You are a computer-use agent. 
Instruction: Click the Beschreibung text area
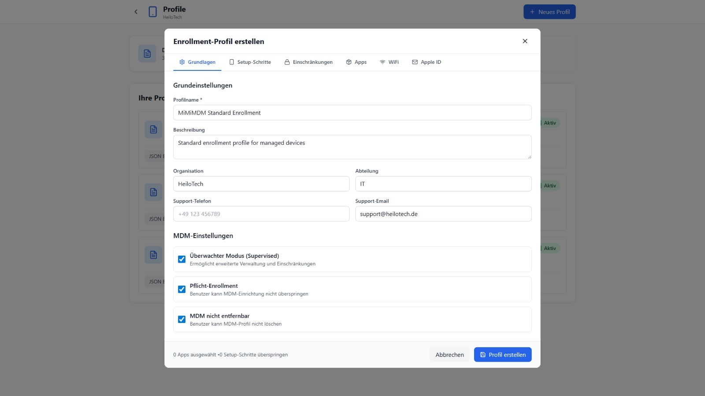tap(352, 147)
